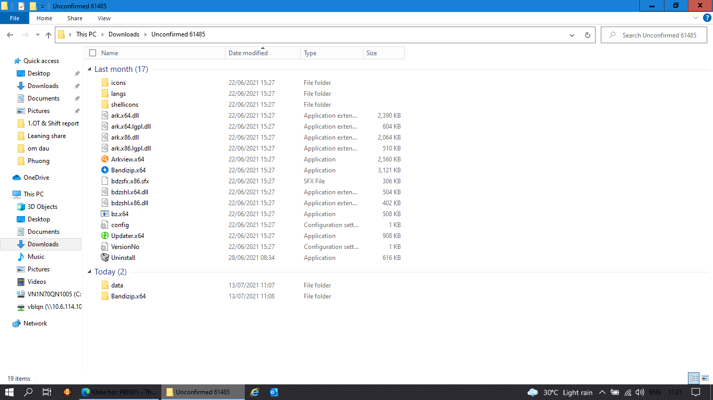This screenshot has height=400, width=713.
Task: Switch to the Home ribbon tab
Action: (44, 18)
